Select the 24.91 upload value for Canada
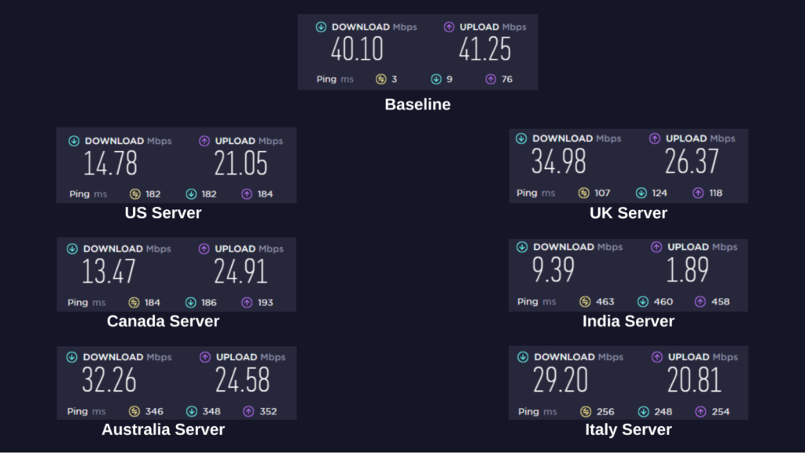 coord(241,272)
